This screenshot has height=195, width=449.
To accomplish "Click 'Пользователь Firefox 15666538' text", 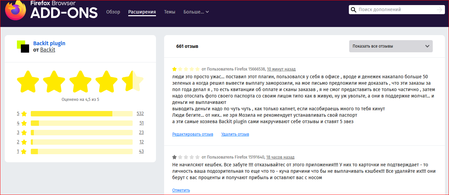I will pyautogui.click(x=236, y=69).
